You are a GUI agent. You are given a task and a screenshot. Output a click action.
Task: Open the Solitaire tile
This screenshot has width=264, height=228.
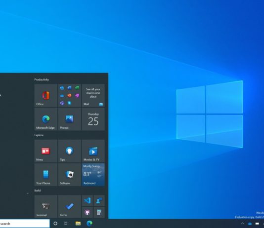[x=69, y=175]
